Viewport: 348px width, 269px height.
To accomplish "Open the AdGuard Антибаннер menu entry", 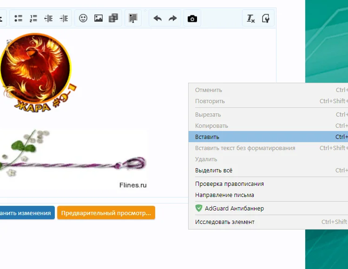I will [268, 208].
